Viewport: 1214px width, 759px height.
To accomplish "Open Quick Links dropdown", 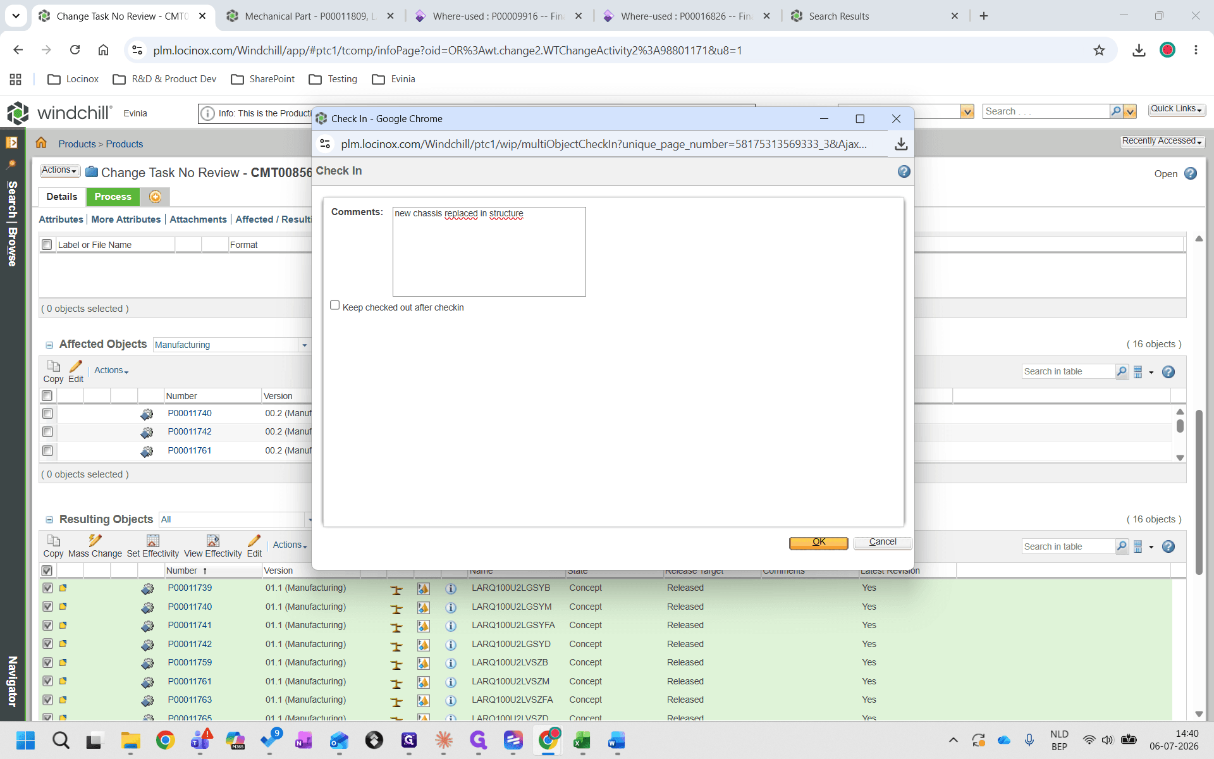I will tap(1176, 109).
